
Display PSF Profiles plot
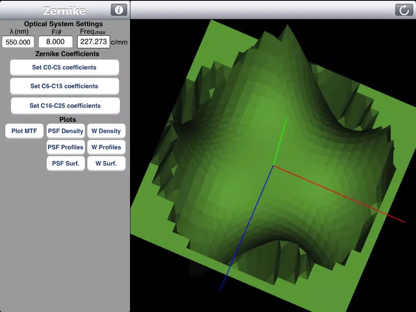pyautogui.click(x=66, y=147)
